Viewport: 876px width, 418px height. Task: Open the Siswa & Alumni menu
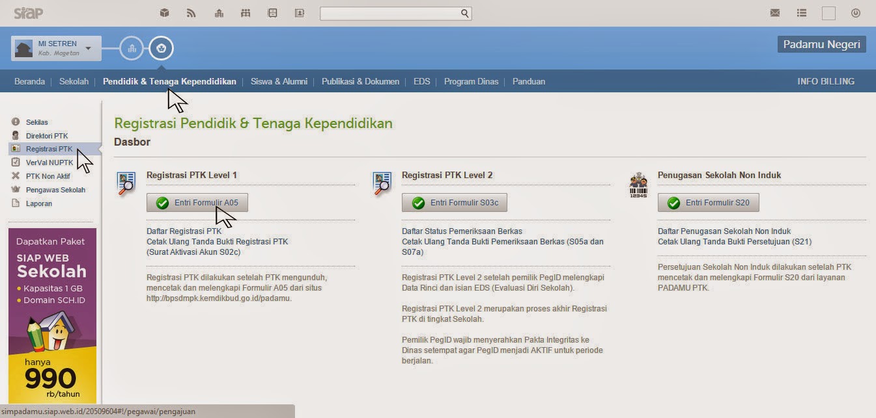tap(277, 81)
